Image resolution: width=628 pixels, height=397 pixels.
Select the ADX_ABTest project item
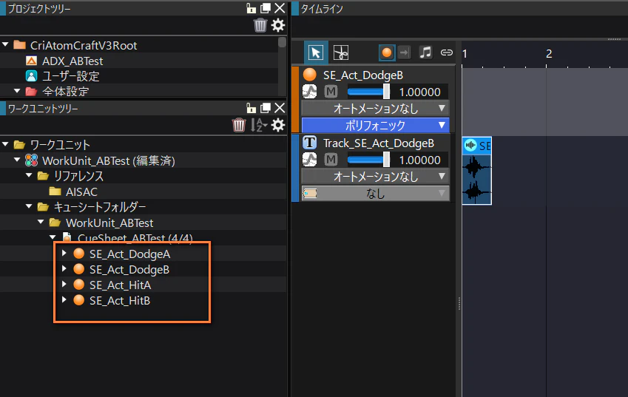(x=72, y=61)
